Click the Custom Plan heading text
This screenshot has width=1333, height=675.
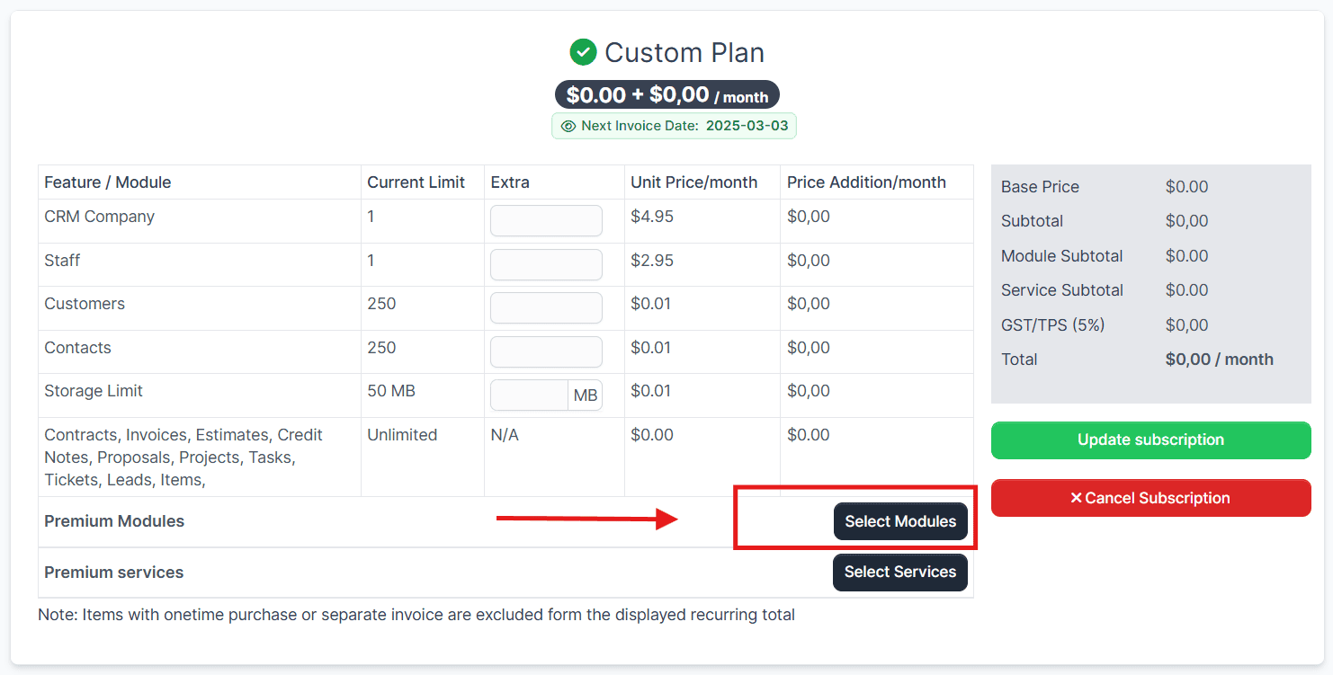click(x=684, y=52)
